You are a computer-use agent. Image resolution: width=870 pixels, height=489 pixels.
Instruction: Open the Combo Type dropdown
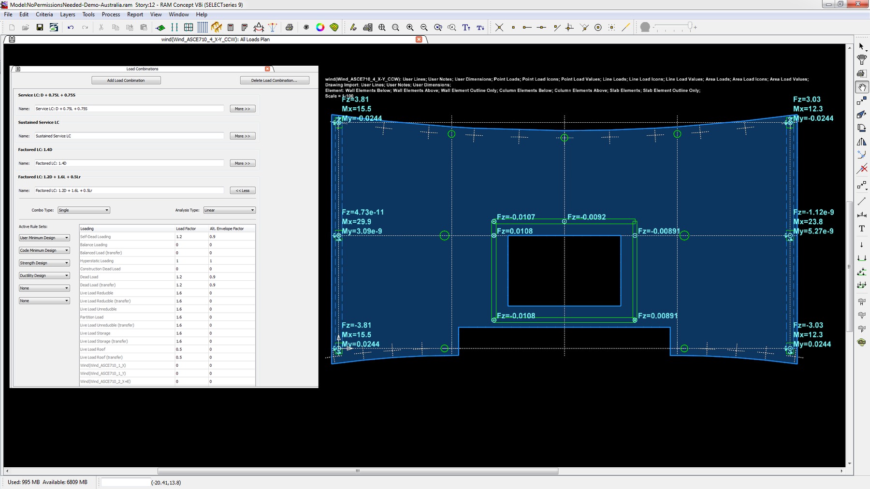pos(84,210)
